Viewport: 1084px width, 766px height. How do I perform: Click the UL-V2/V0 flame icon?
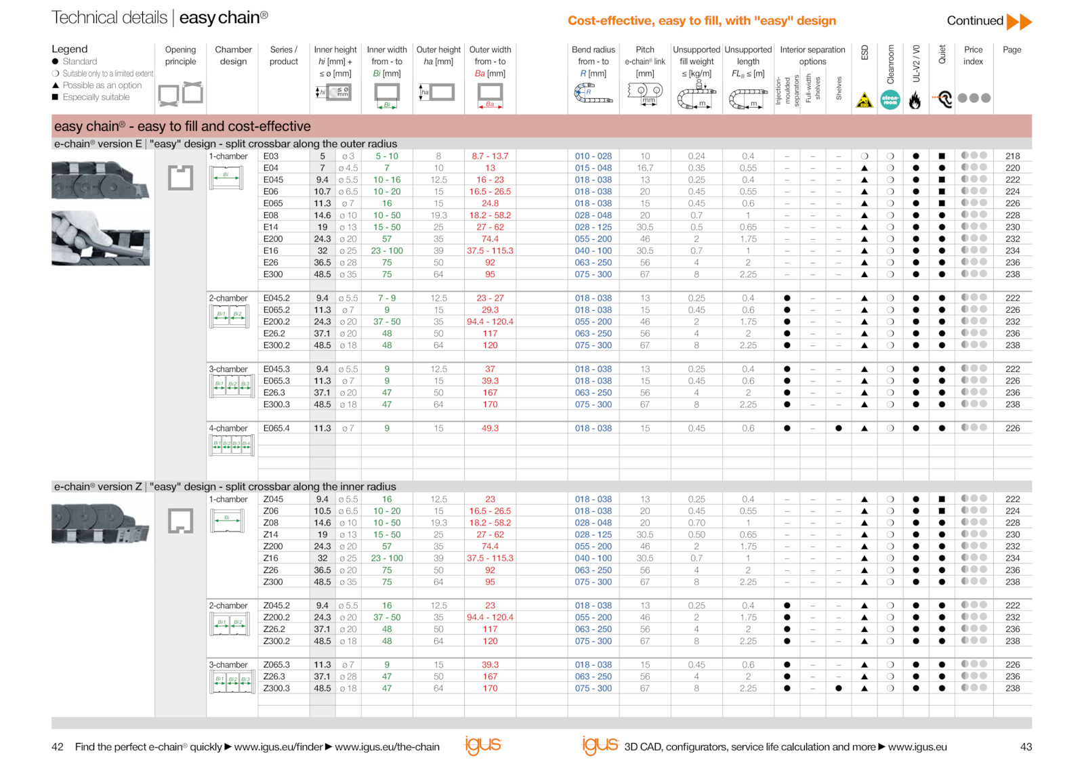coord(915,102)
